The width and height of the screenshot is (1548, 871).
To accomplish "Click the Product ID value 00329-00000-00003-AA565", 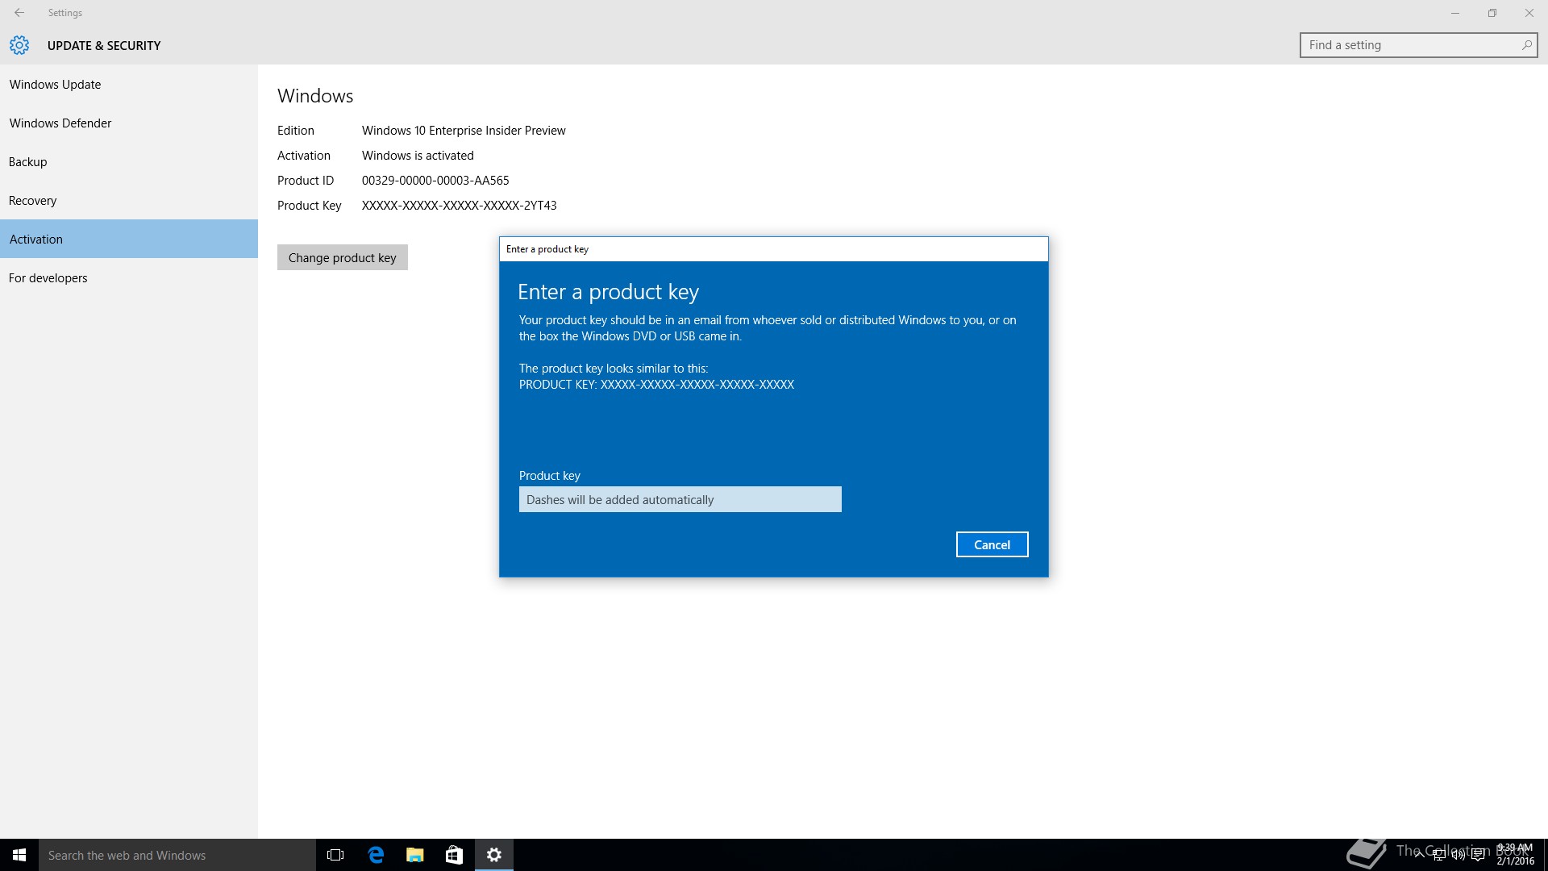I will pos(435,180).
